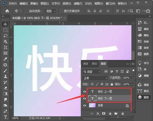Select the Move tool in toolbar
The width and height of the screenshot is (153, 121).
tap(5, 24)
